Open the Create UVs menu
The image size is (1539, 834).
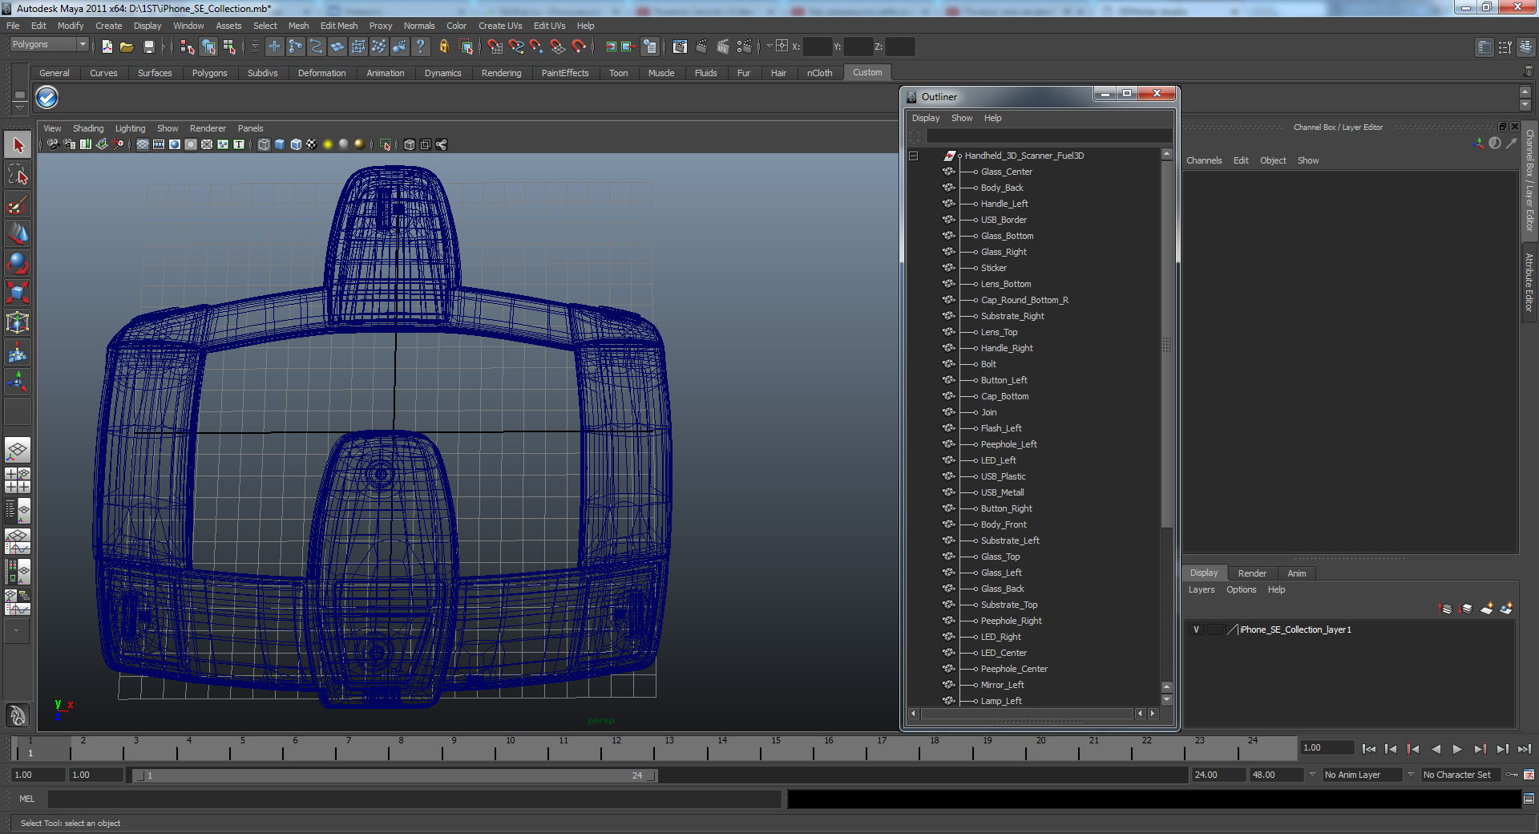500,26
